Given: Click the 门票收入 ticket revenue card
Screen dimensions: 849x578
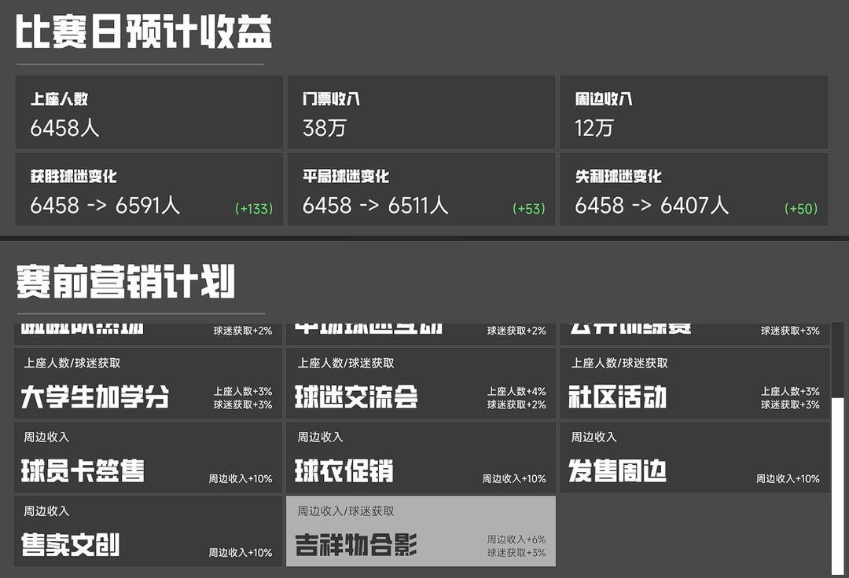Looking at the screenshot, I should click(421, 112).
